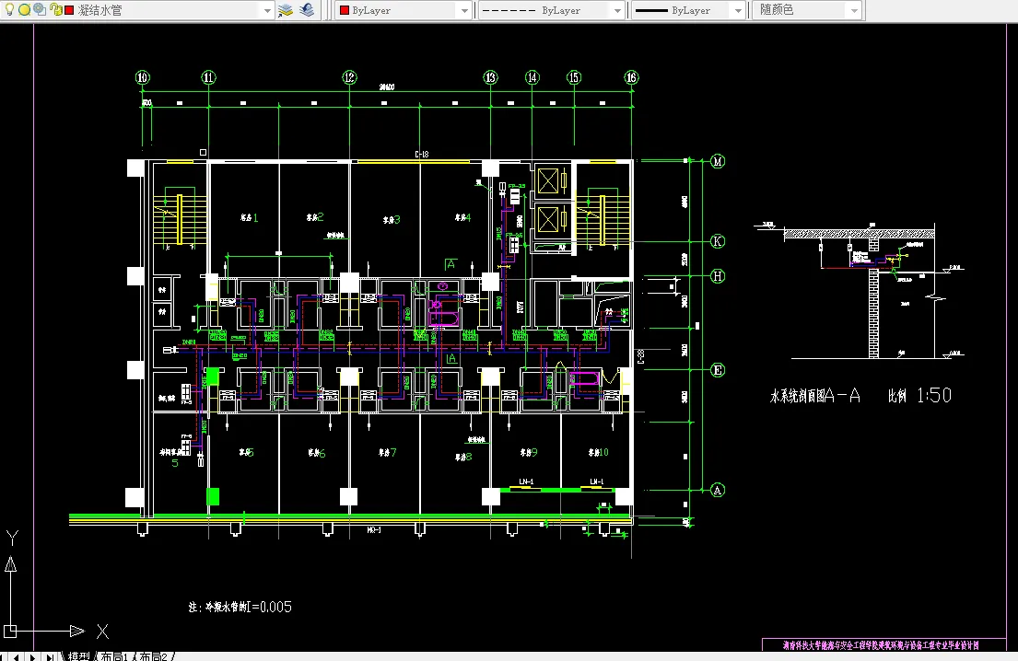Select axis bubble E on right
1018x661 pixels.
pyautogui.click(x=718, y=370)
